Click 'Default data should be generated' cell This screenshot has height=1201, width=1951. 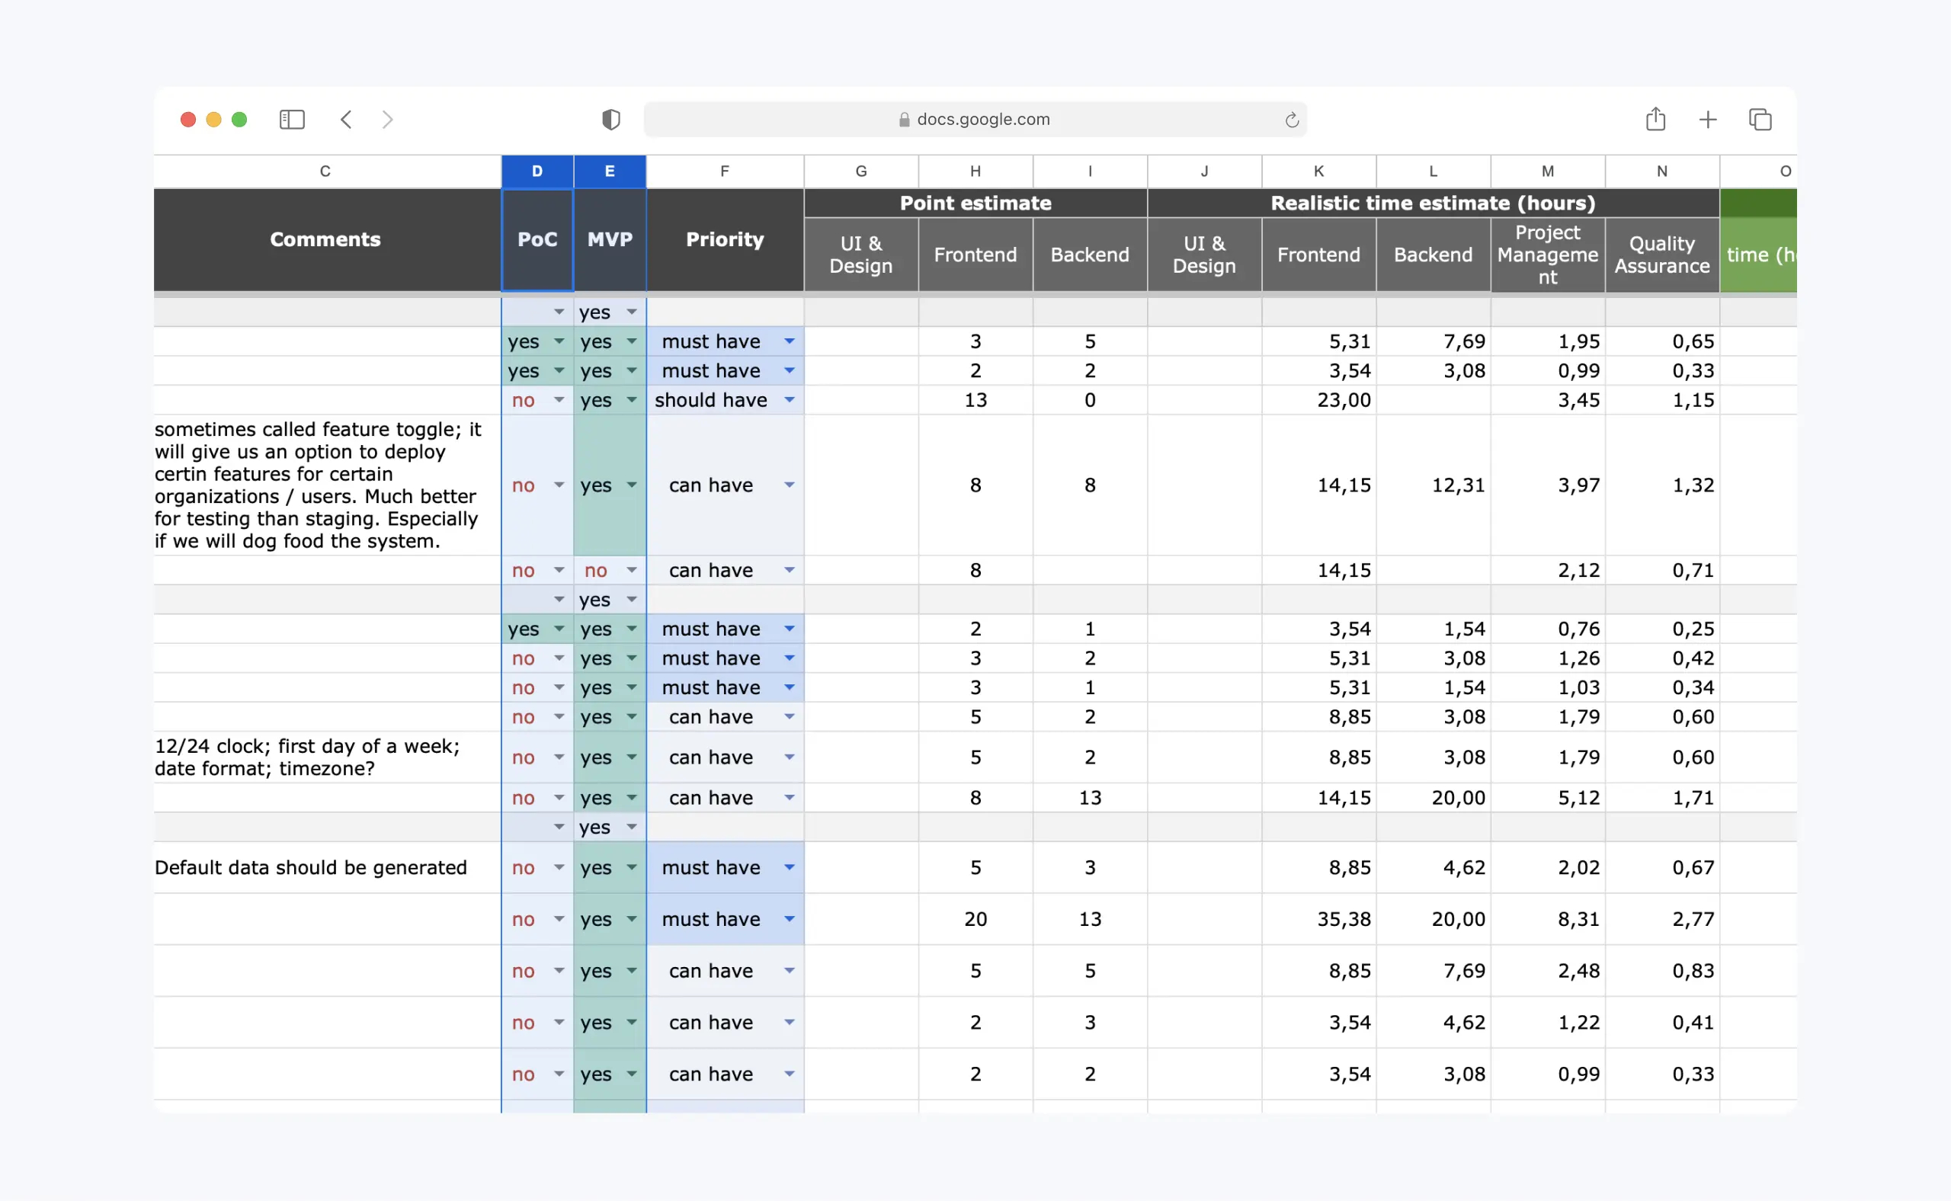[327, 867]
